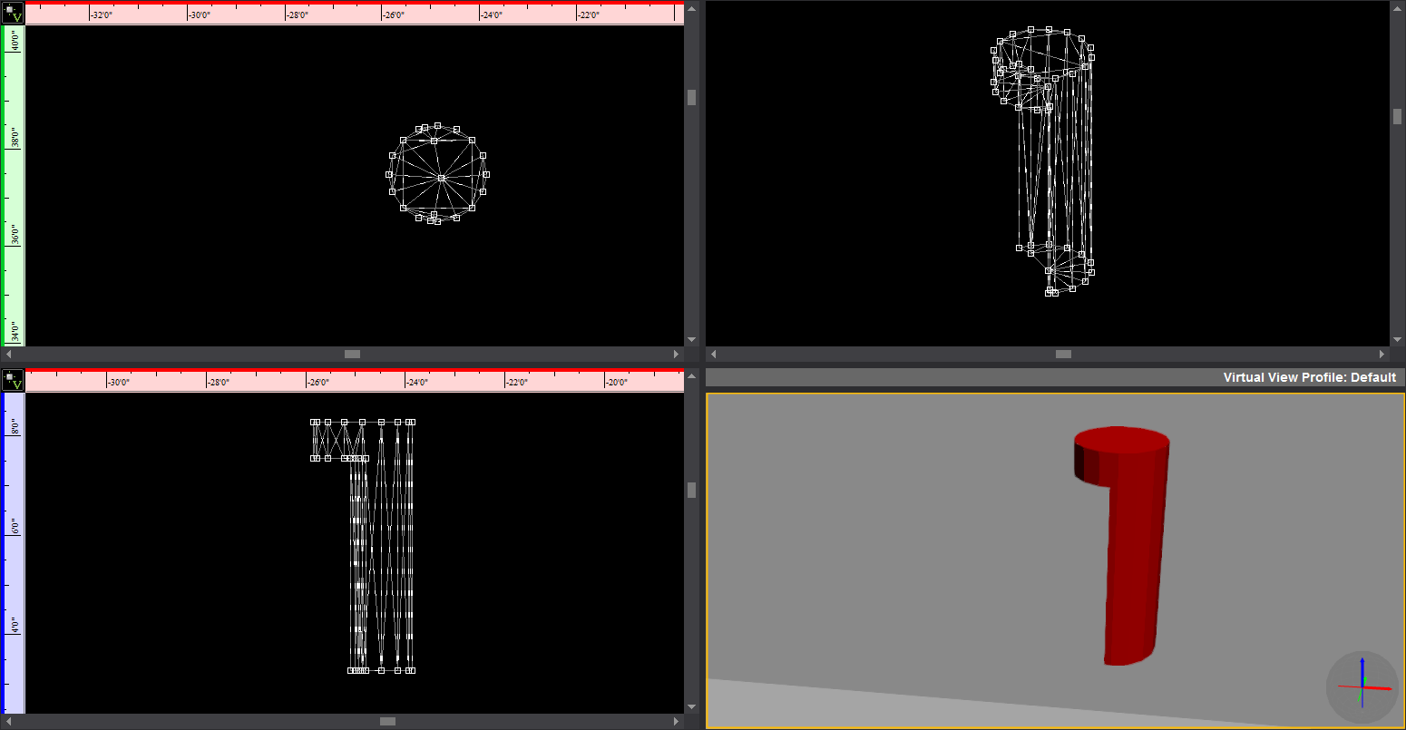Open the view options icon in top viewport
This screenshot has width=1406, height=730.
point(13,13)
